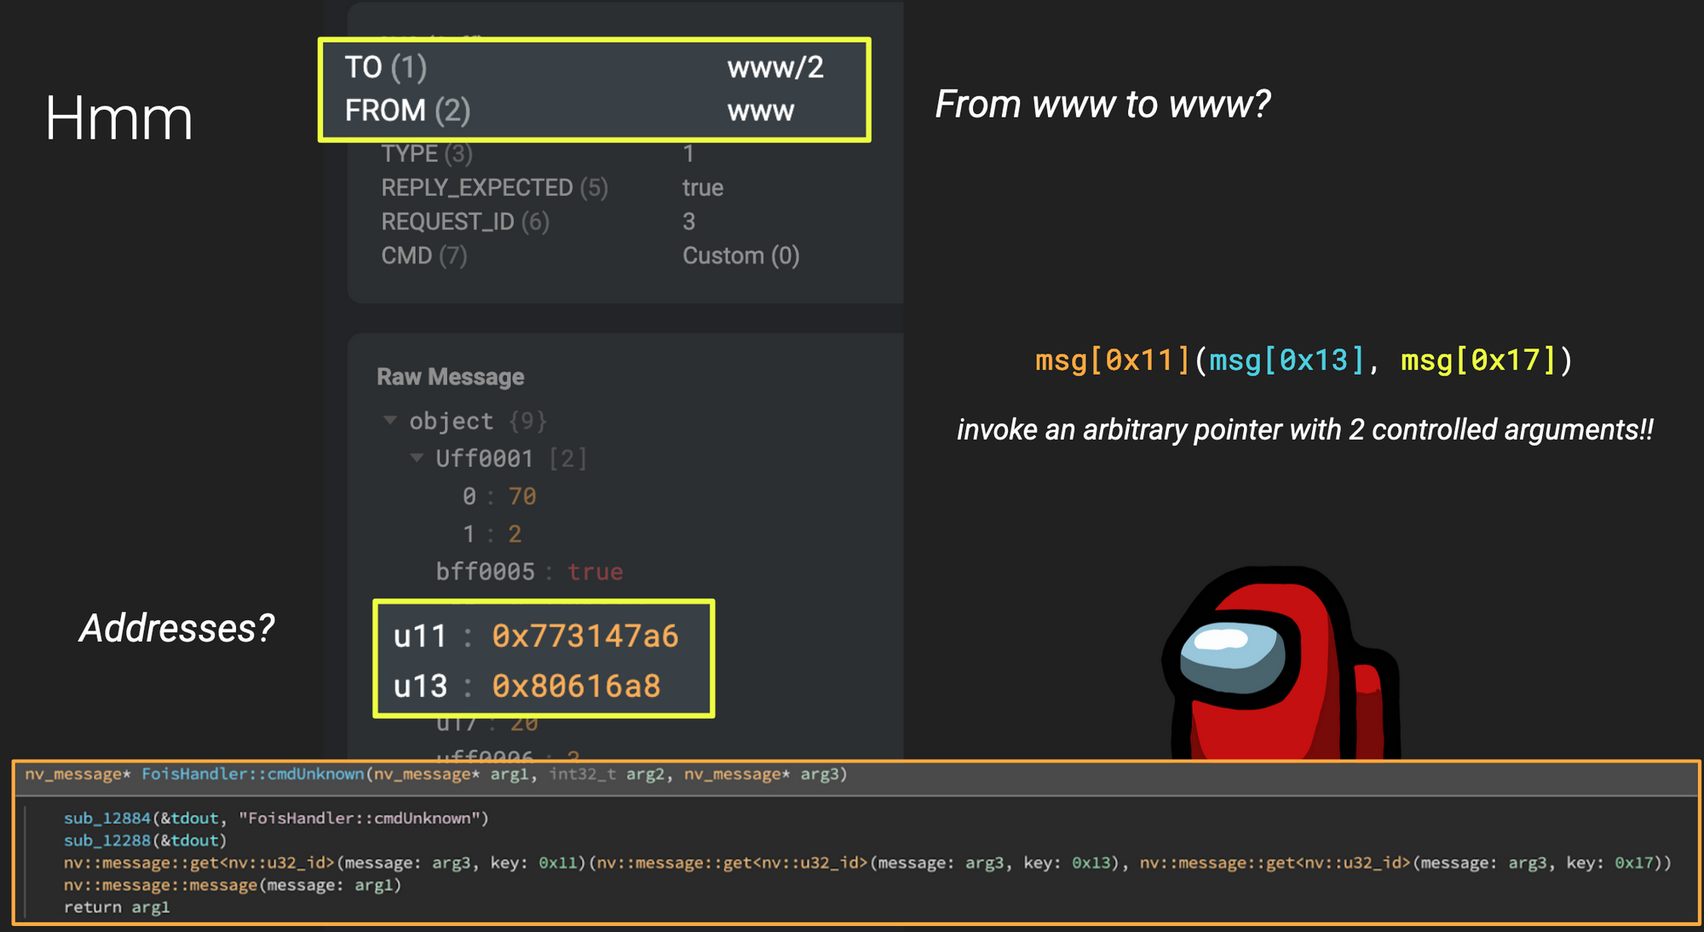Click the orange msg[0x11] code text

(x=1112, y=360)
